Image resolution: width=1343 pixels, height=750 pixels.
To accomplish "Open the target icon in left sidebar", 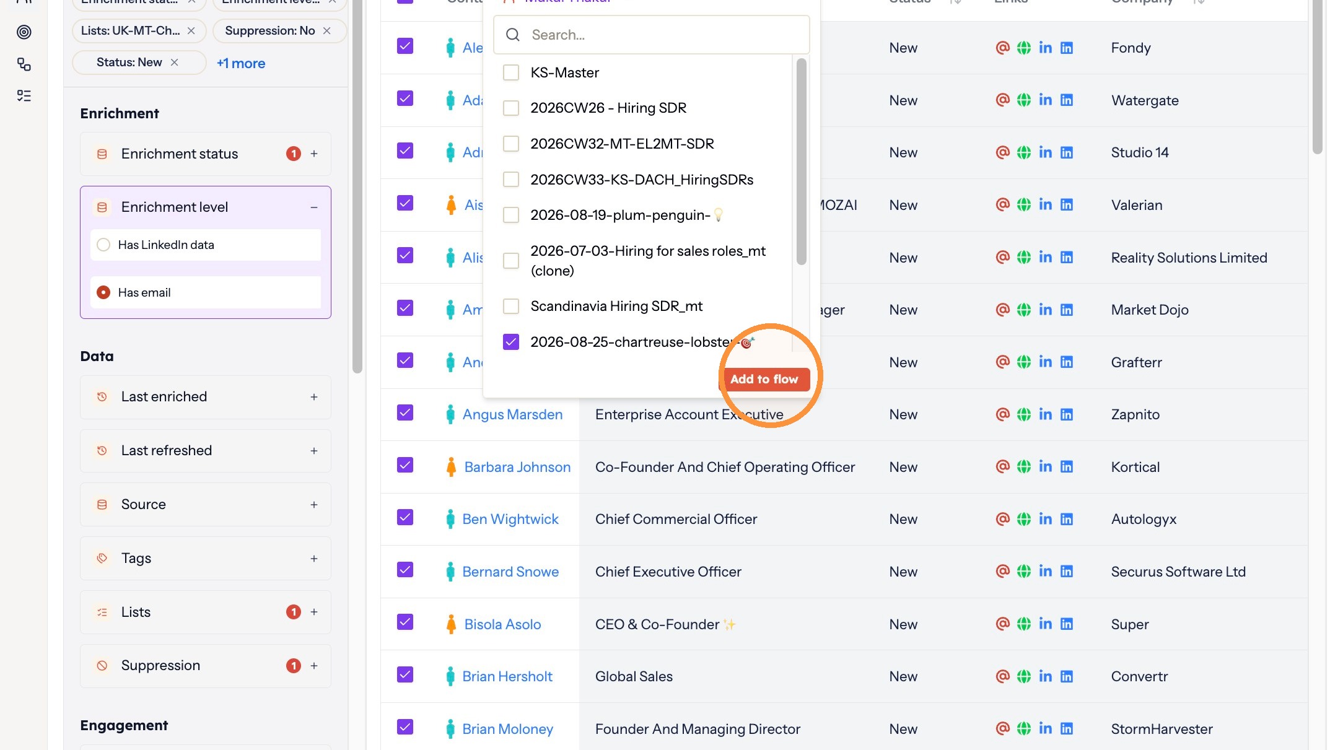I will pyautogui.click(x=24, y=32).
